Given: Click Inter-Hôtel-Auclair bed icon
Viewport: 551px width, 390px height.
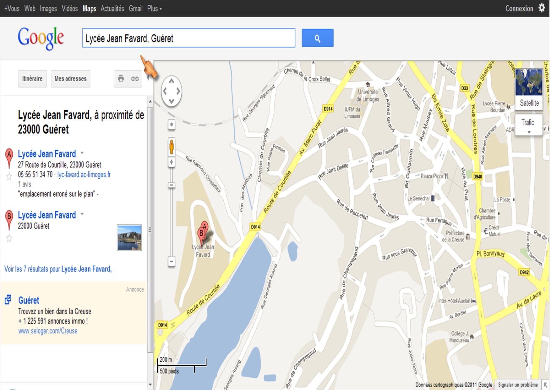Looking at the screenshot, I should 473,301.
